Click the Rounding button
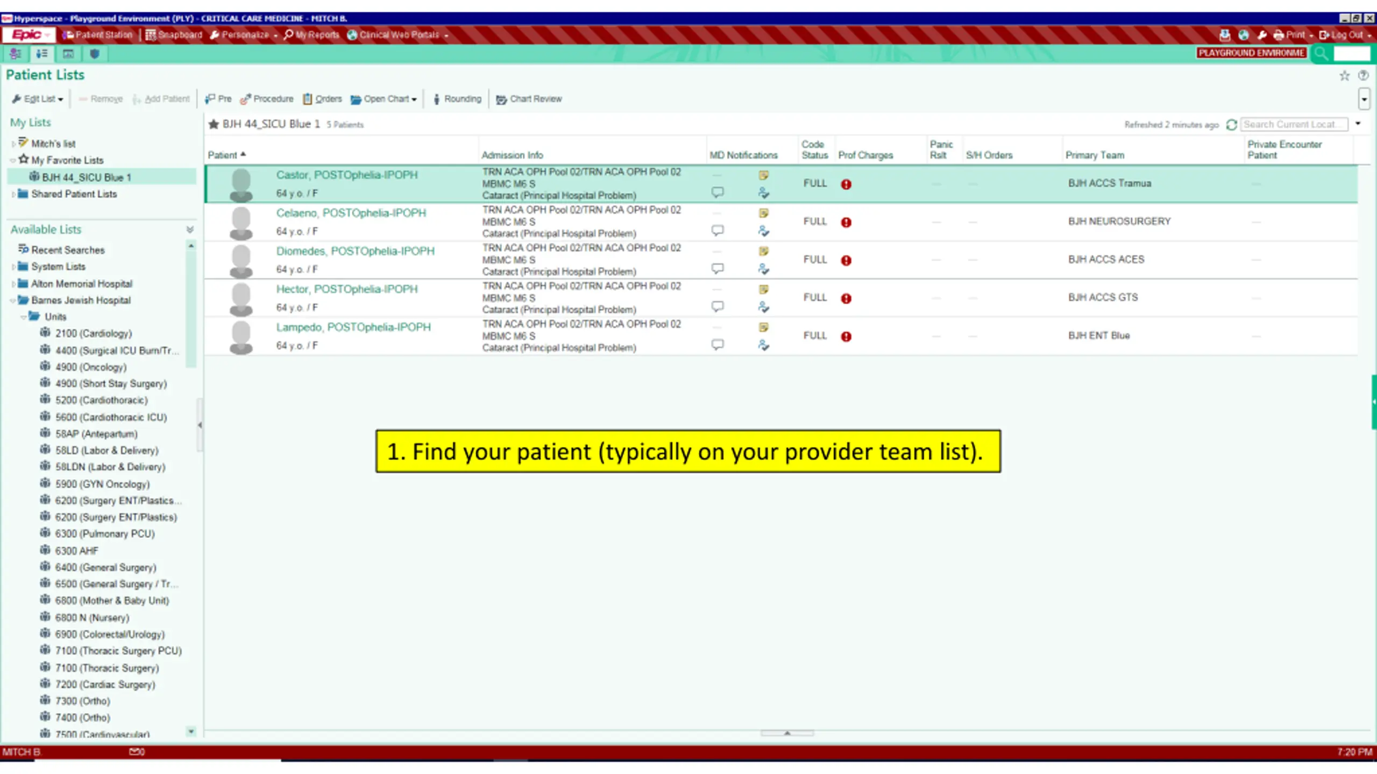Screen dimensions: 1377x774 [x=457, y=99]
